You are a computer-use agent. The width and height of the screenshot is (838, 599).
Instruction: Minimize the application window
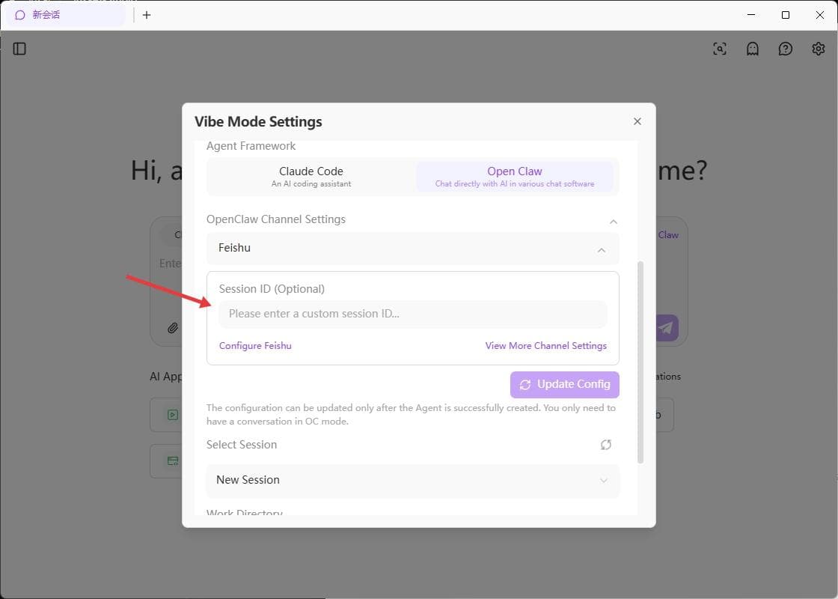pos(751,15)
